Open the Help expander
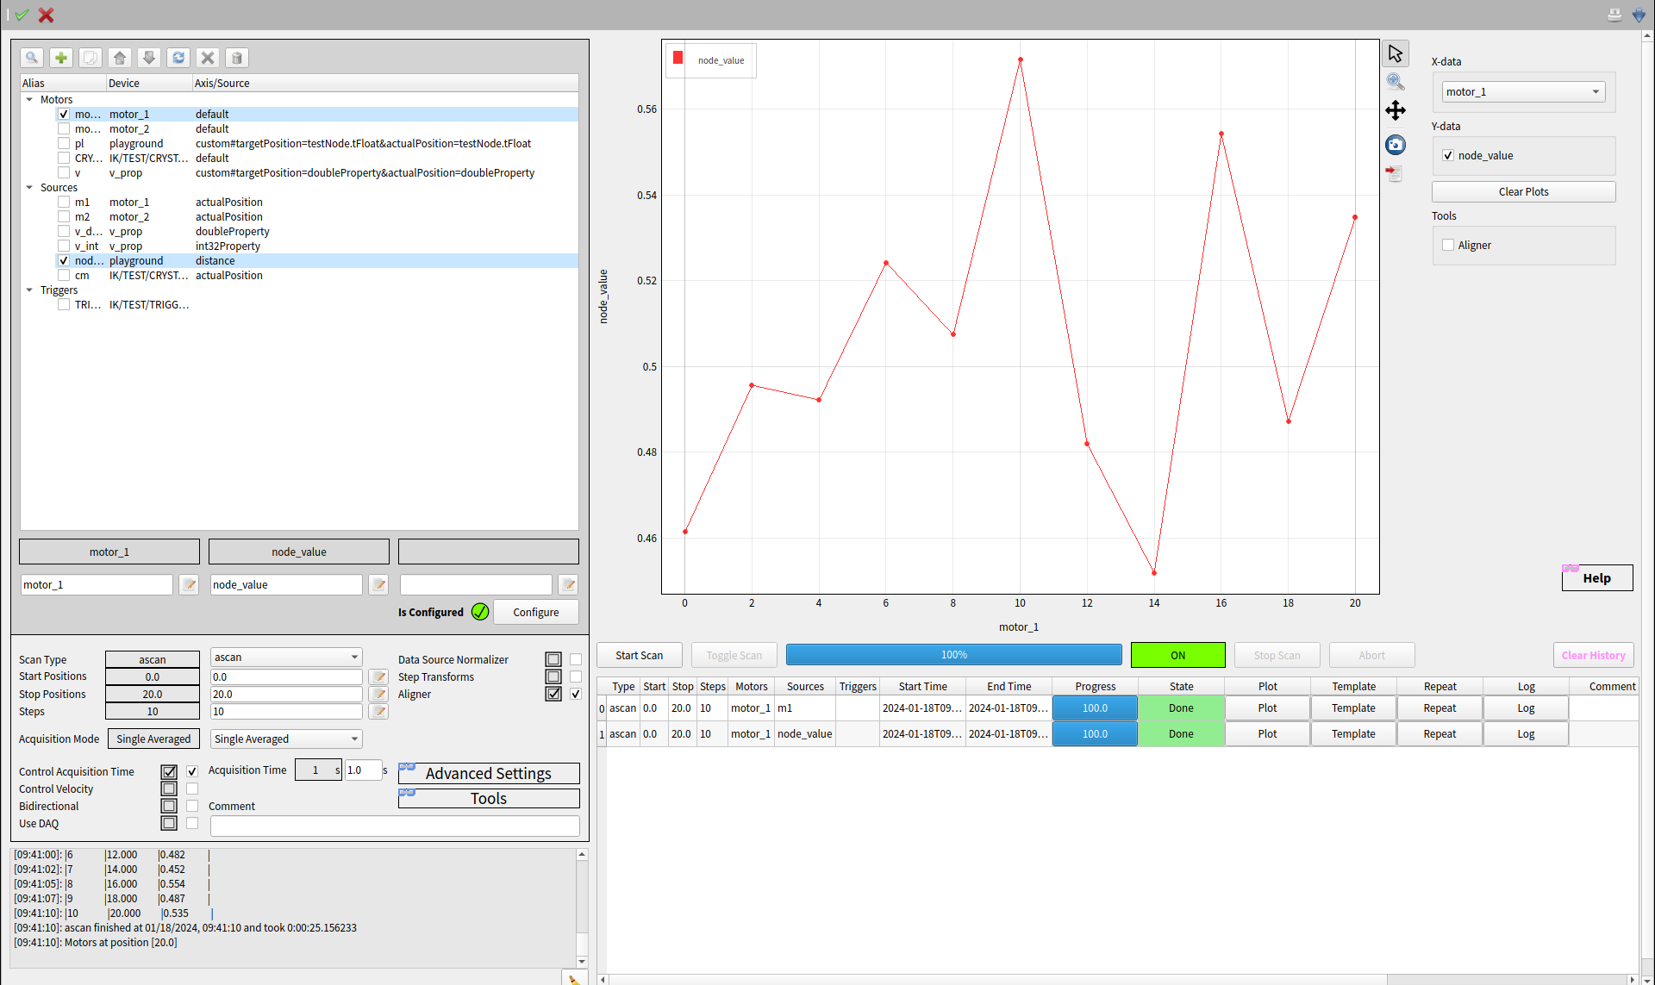The image size is (1655, 985). pyautogui.click(x=1597, y=578)
